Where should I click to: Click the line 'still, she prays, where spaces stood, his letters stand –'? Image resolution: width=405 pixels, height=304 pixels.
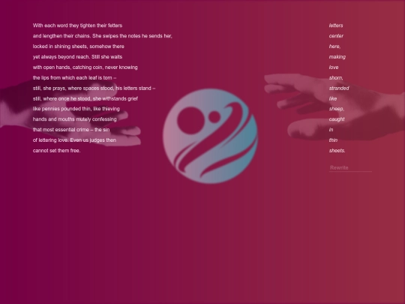(94, 88)
